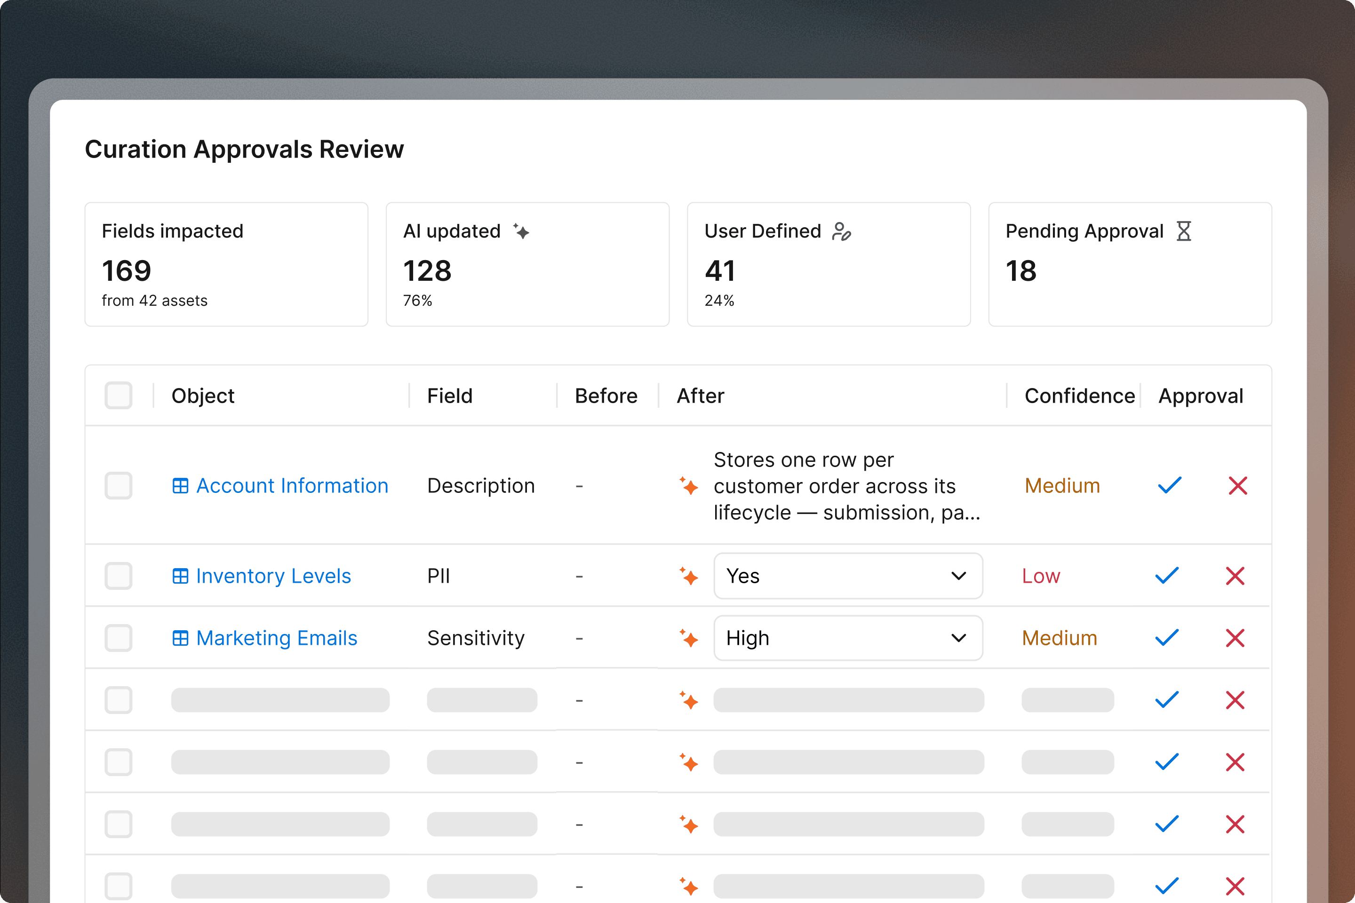This screenshot has height=903, width=1355.
Task: Click the Approval column header
Action: tap(1201, 396)
